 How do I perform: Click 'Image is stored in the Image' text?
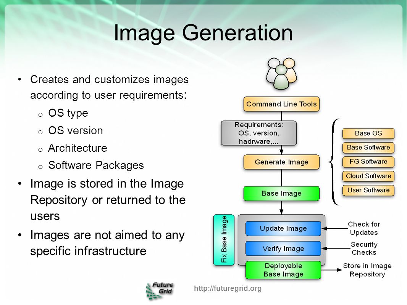[107, 183]
